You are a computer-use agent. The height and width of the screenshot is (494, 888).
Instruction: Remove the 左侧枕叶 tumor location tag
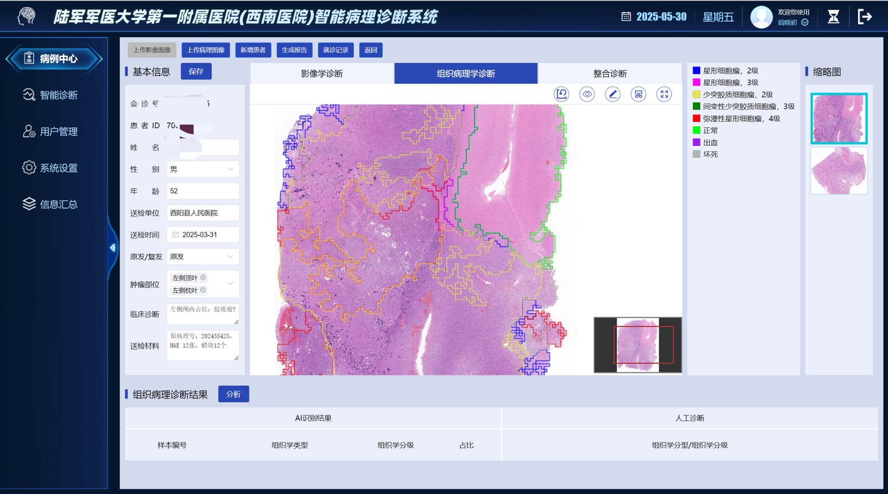tap(203, 290)
